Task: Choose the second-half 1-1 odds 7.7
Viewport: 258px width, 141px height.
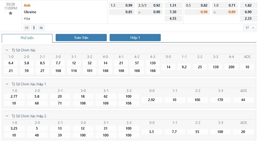Action: [x=174, y=132]
